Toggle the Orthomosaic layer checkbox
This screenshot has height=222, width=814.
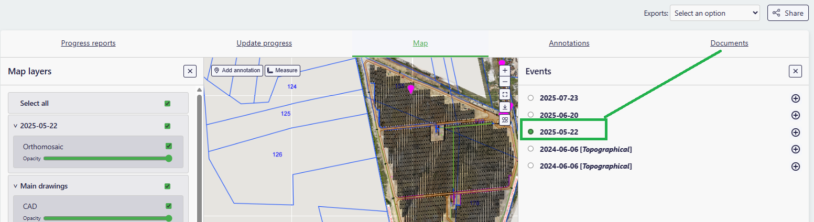[169, 146]
